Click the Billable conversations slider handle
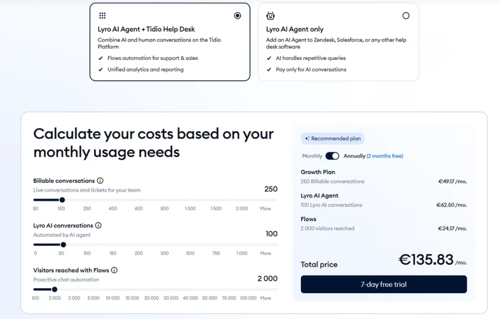500x319 pixels. tap(62, 200)
